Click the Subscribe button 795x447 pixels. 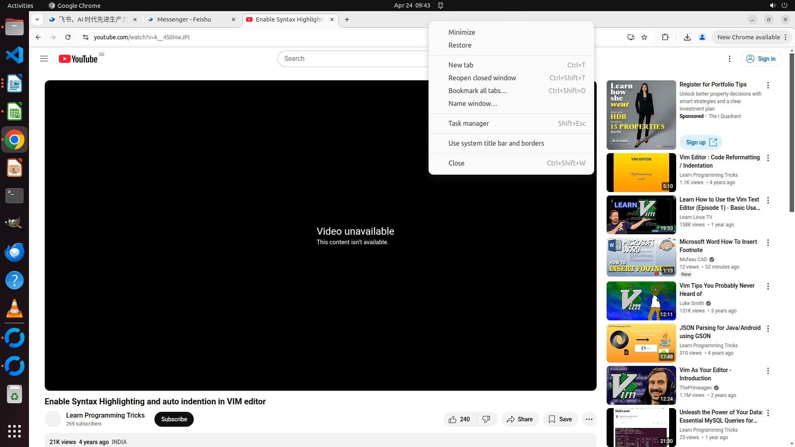click(174, 419)
